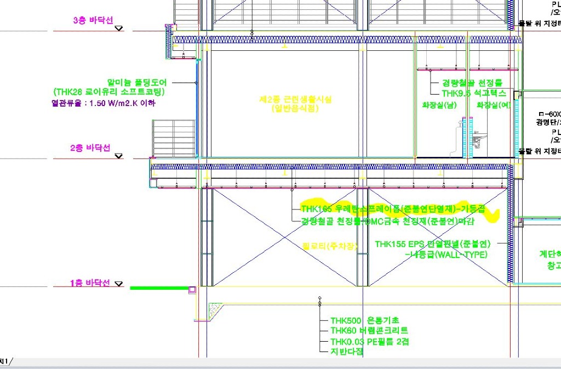
Task: Switch to the layout tab at bottom left
Action: 5,361
